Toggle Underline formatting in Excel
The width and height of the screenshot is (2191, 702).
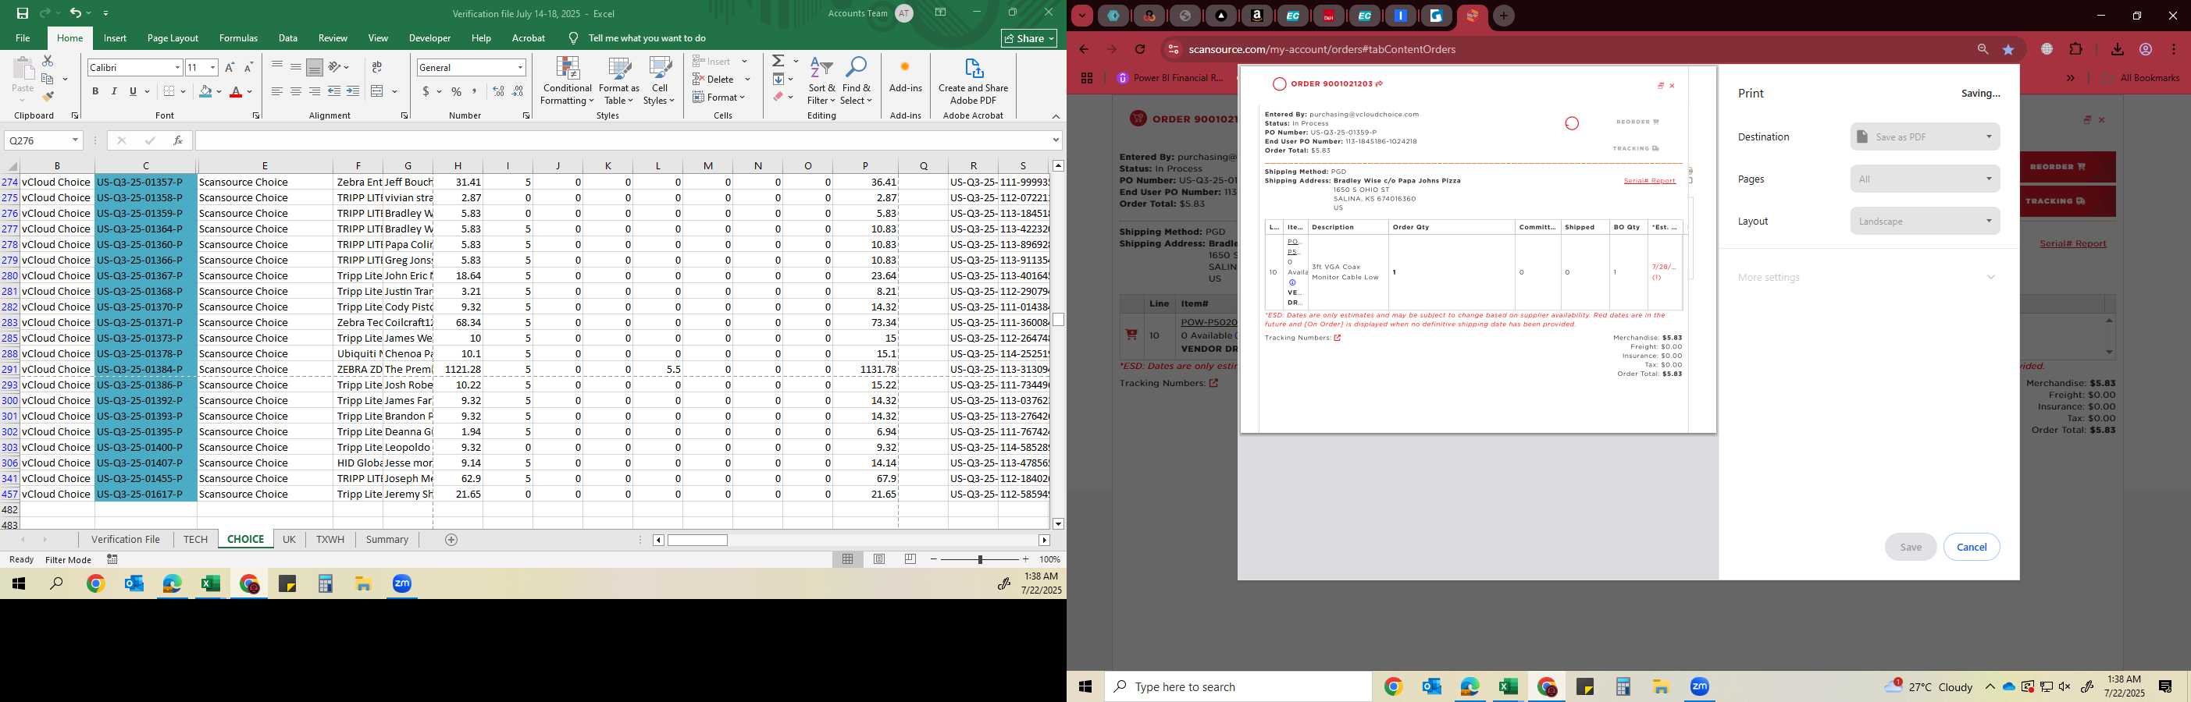[133, 92]
